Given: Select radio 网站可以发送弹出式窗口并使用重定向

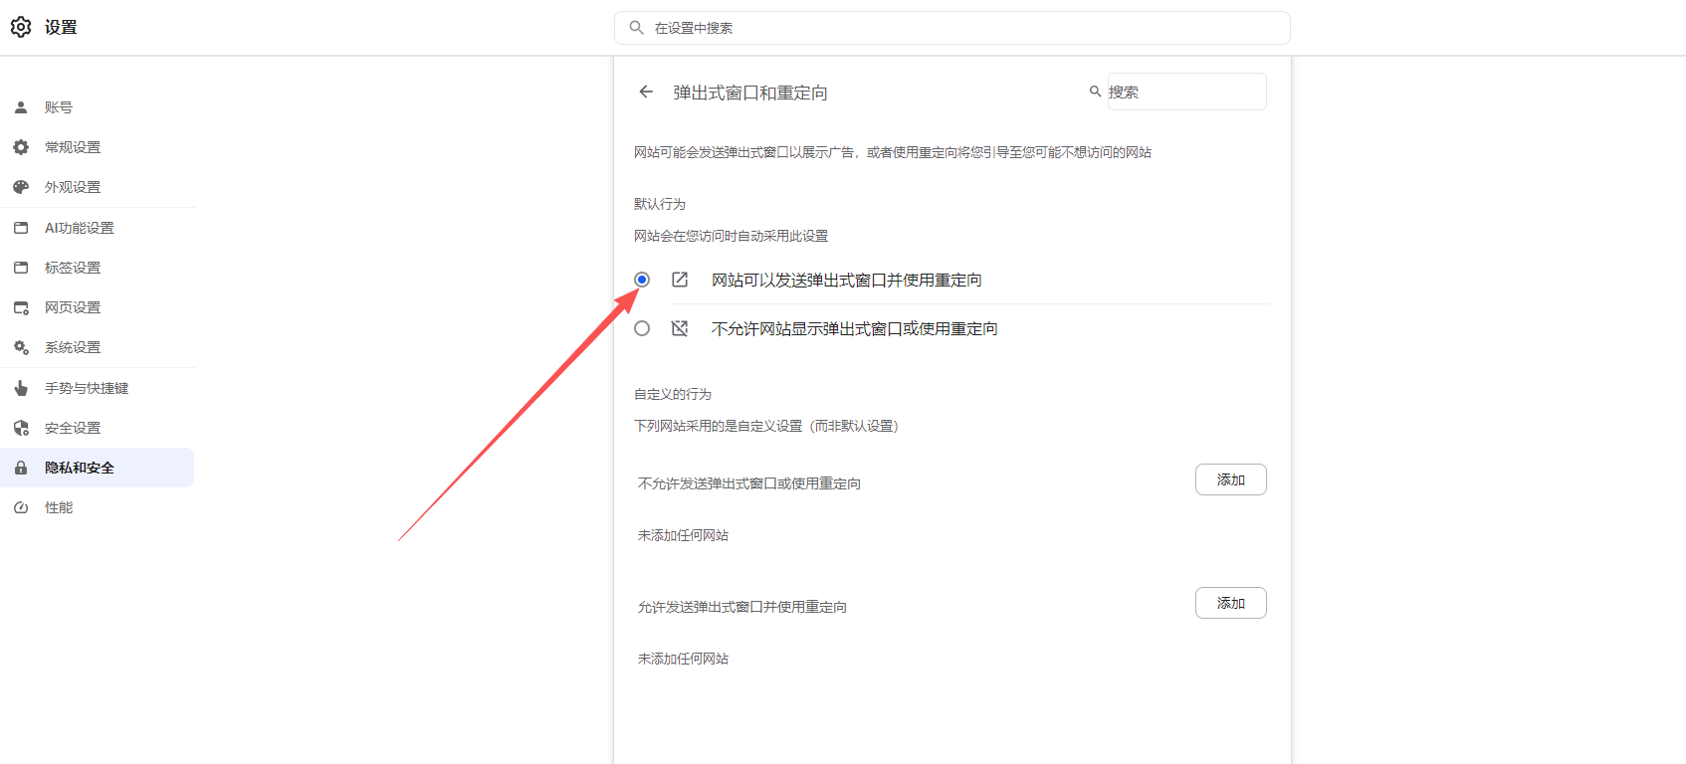Looking at the screenshot, I should pyautogui.click(x=642, y=280).
